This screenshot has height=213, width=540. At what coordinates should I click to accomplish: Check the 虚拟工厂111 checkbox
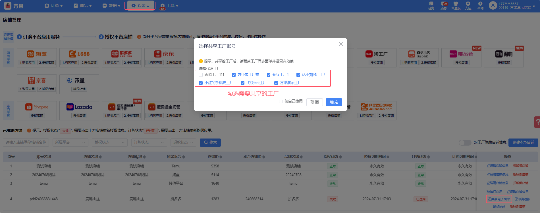pos(201,75)
